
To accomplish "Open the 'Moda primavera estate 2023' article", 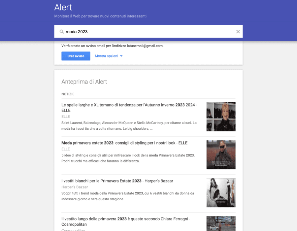I will click(124, 143).
